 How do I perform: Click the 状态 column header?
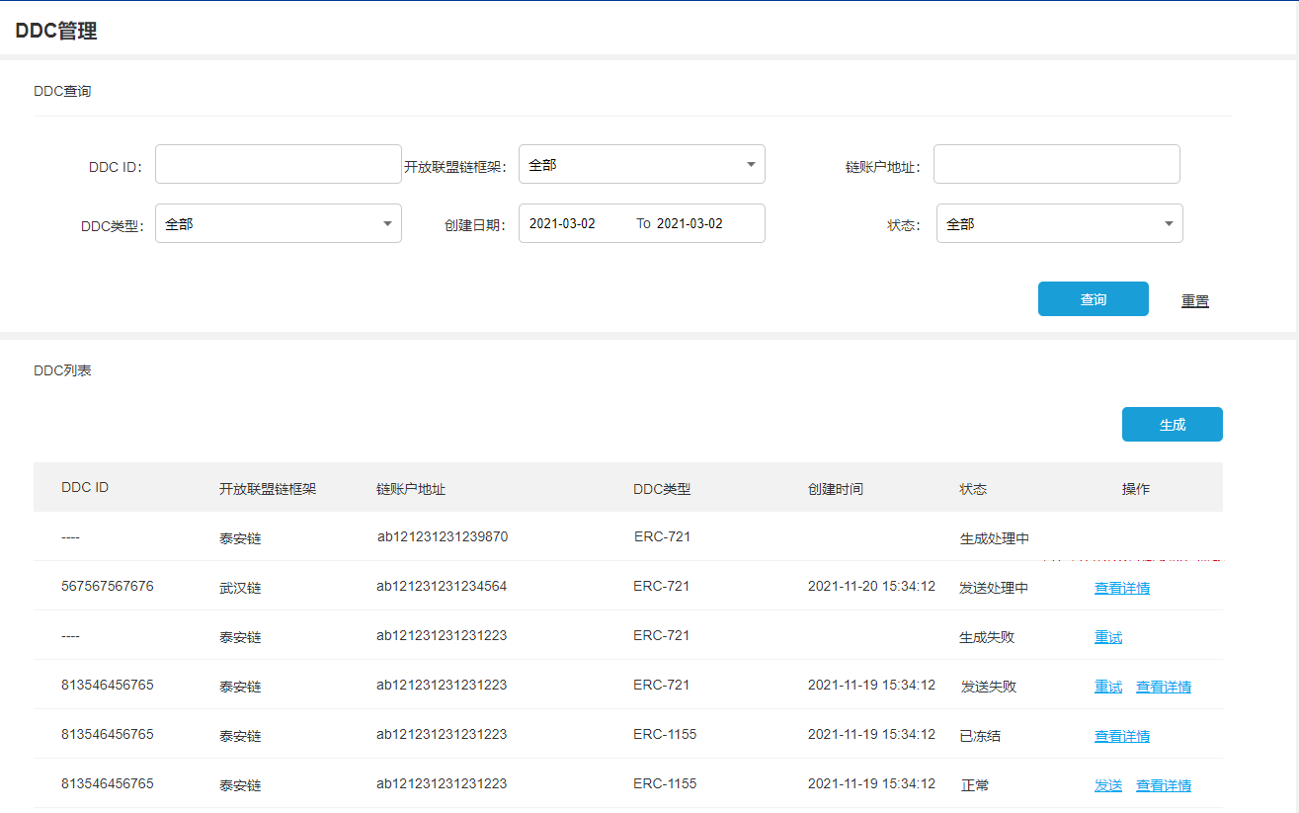973,489
